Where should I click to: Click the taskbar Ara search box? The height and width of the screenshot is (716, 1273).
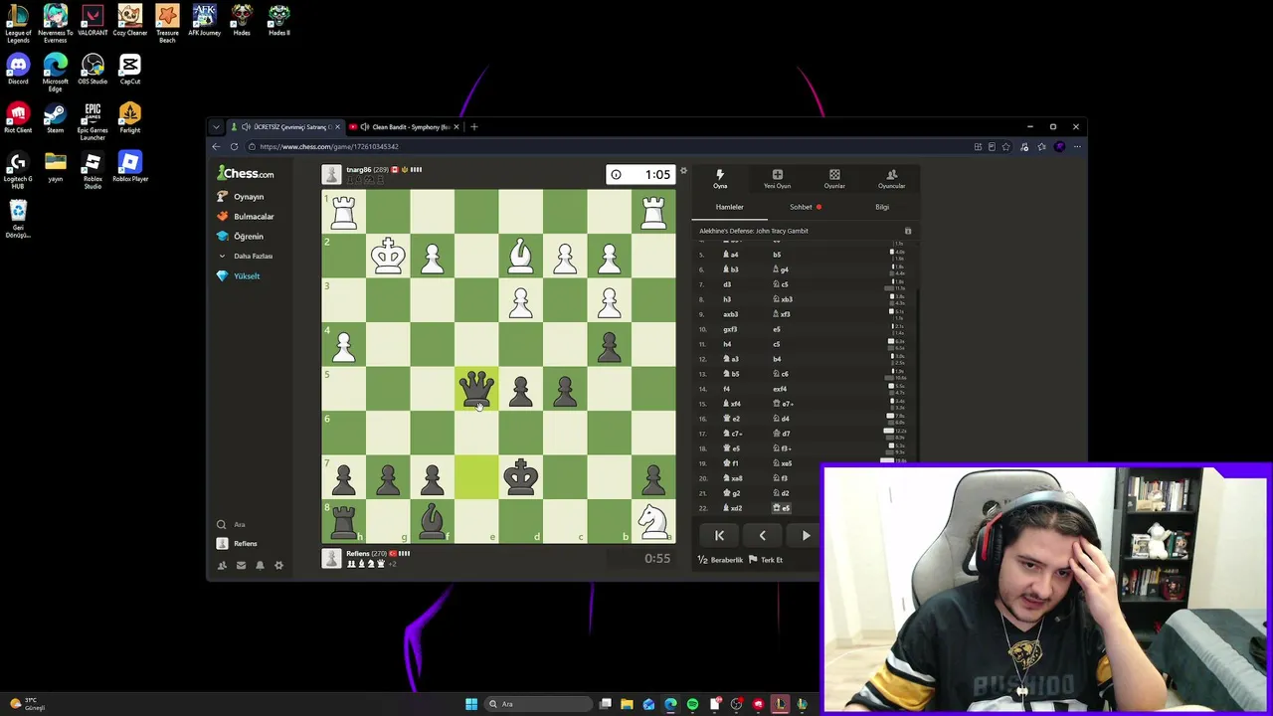[537, 704]
